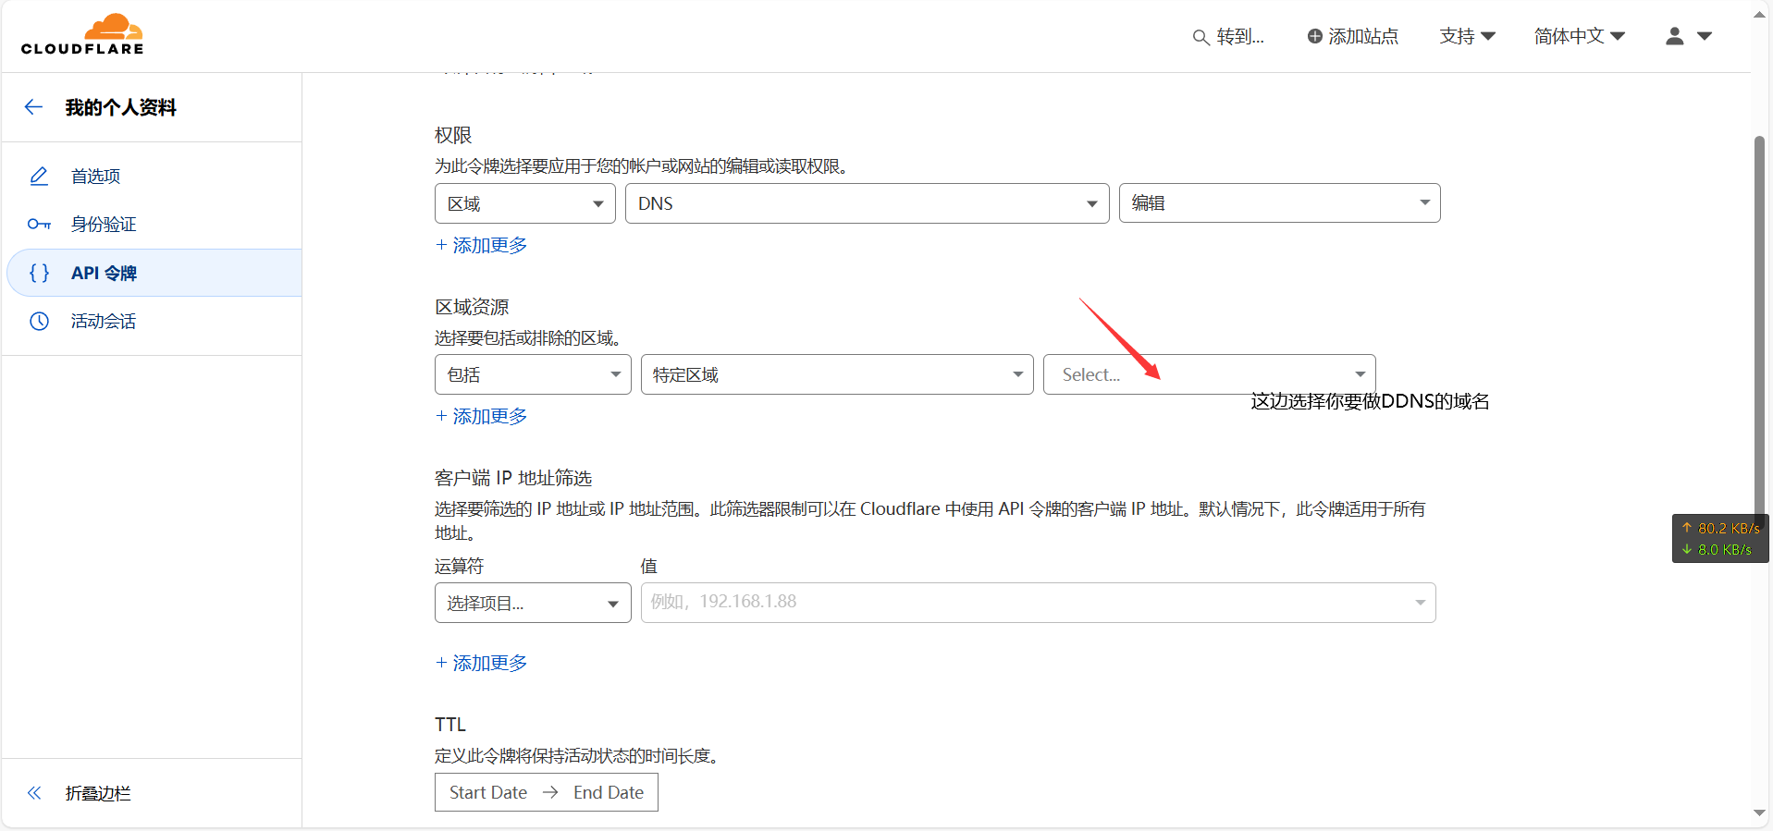The width and height of the screenshot is (1773, 831).
Task: Click the pencil icon for 首选项
Action: [39, 176]
